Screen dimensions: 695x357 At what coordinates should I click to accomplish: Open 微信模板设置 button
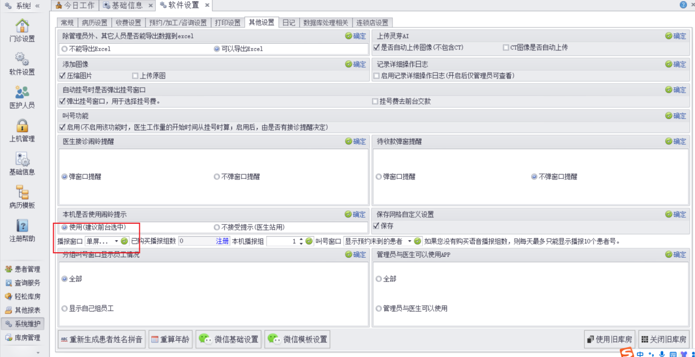point(298,339)
